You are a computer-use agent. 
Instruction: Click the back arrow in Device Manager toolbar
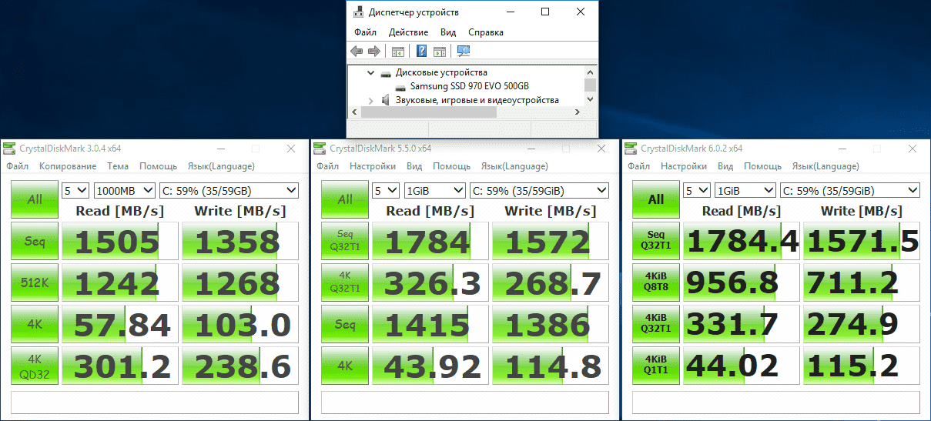[x=356, y=52]
